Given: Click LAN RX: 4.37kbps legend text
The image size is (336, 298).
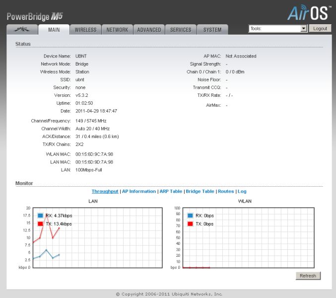Looking at the screenshot, I should click(x=59, y=216).
